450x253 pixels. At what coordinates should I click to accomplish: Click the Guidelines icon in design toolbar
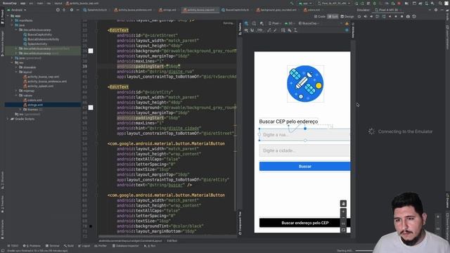(295, 30)
